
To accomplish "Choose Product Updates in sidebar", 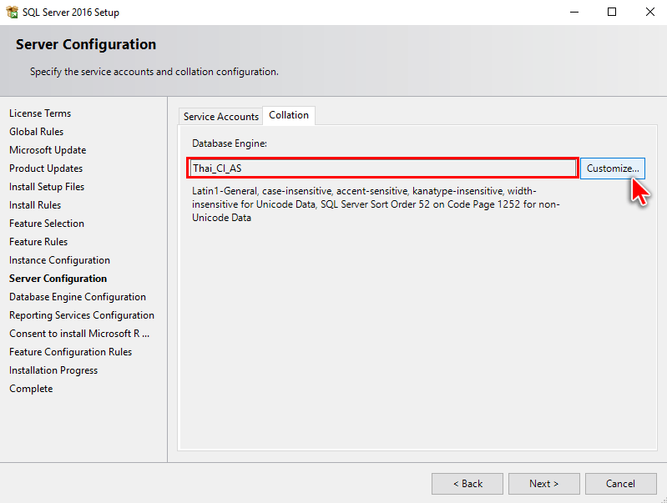I will [x=46, y=168].
